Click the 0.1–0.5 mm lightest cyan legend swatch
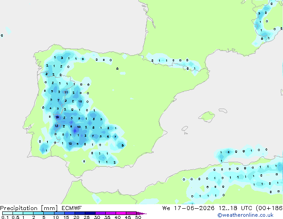Image resolution: width=283 pixels, height=219 pixels. click(x=8, y=213)
